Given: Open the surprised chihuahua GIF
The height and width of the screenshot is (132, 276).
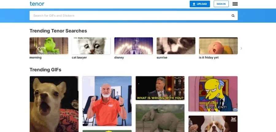Looking at the screenshot, I should coord(54,104).
